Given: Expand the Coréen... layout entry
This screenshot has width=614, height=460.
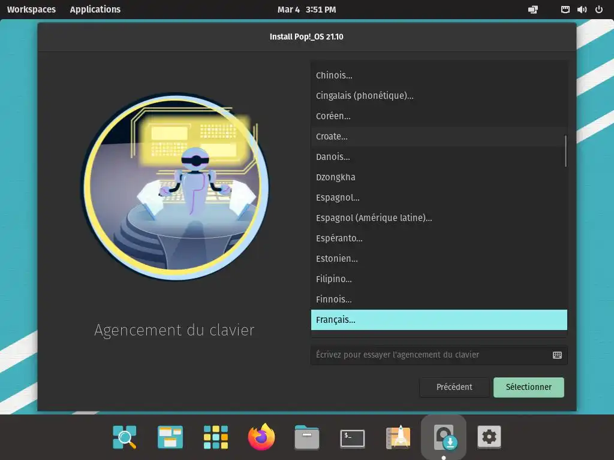Looking at the screenshot, I should [439, 116].
